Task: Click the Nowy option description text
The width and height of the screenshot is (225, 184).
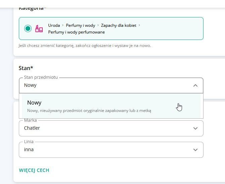Action: (89, 111)
